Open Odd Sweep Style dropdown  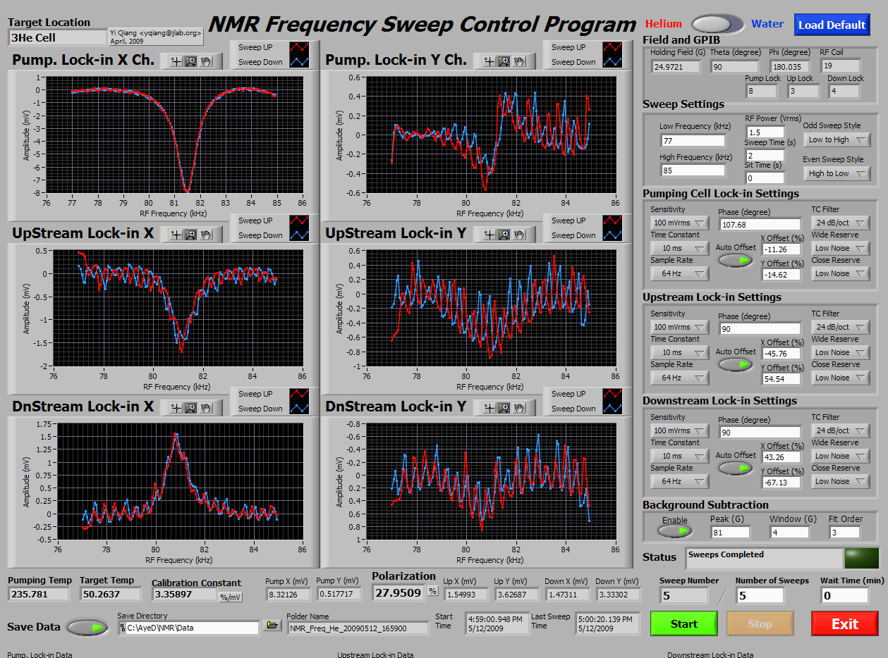click(x=837, y=139)
